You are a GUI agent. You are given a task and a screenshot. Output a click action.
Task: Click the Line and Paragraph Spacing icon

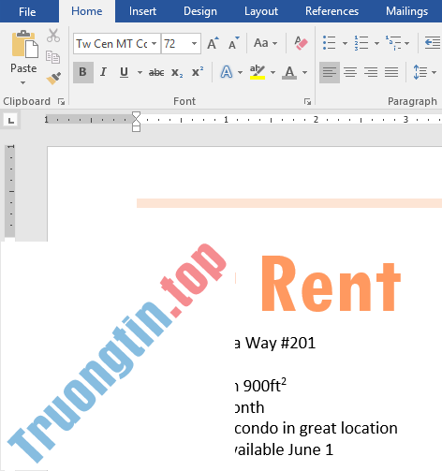[x=420, y=72]
